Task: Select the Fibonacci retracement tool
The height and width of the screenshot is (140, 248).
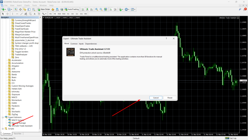Action: click(x=30, y=14)
